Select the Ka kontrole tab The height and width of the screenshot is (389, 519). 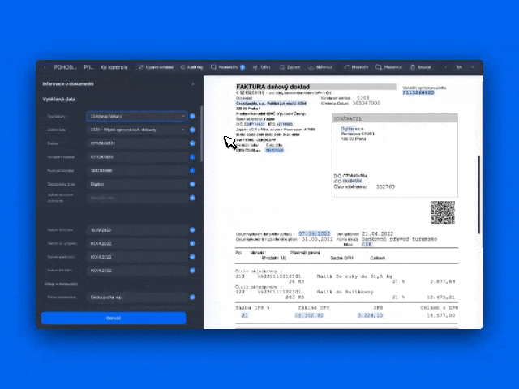tap(113, 67)
